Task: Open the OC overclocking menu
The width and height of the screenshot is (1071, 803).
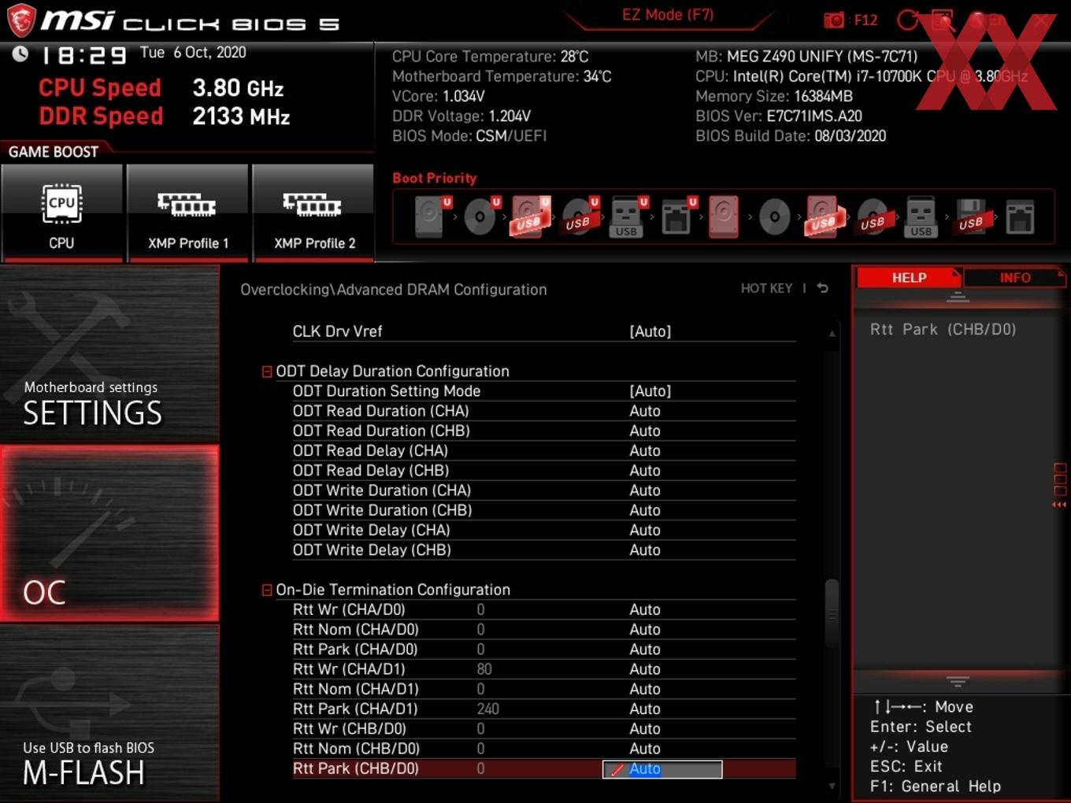Action: [109, 534]
